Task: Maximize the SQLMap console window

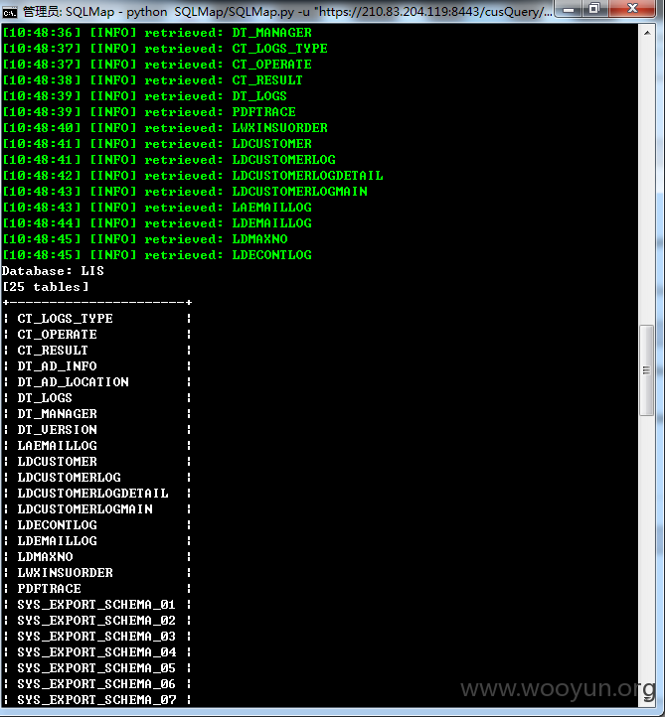Action: pyautogui.click(x=594, y=9)
